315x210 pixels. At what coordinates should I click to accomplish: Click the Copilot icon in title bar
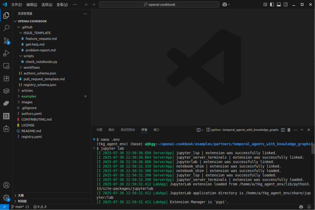[225, 4]
